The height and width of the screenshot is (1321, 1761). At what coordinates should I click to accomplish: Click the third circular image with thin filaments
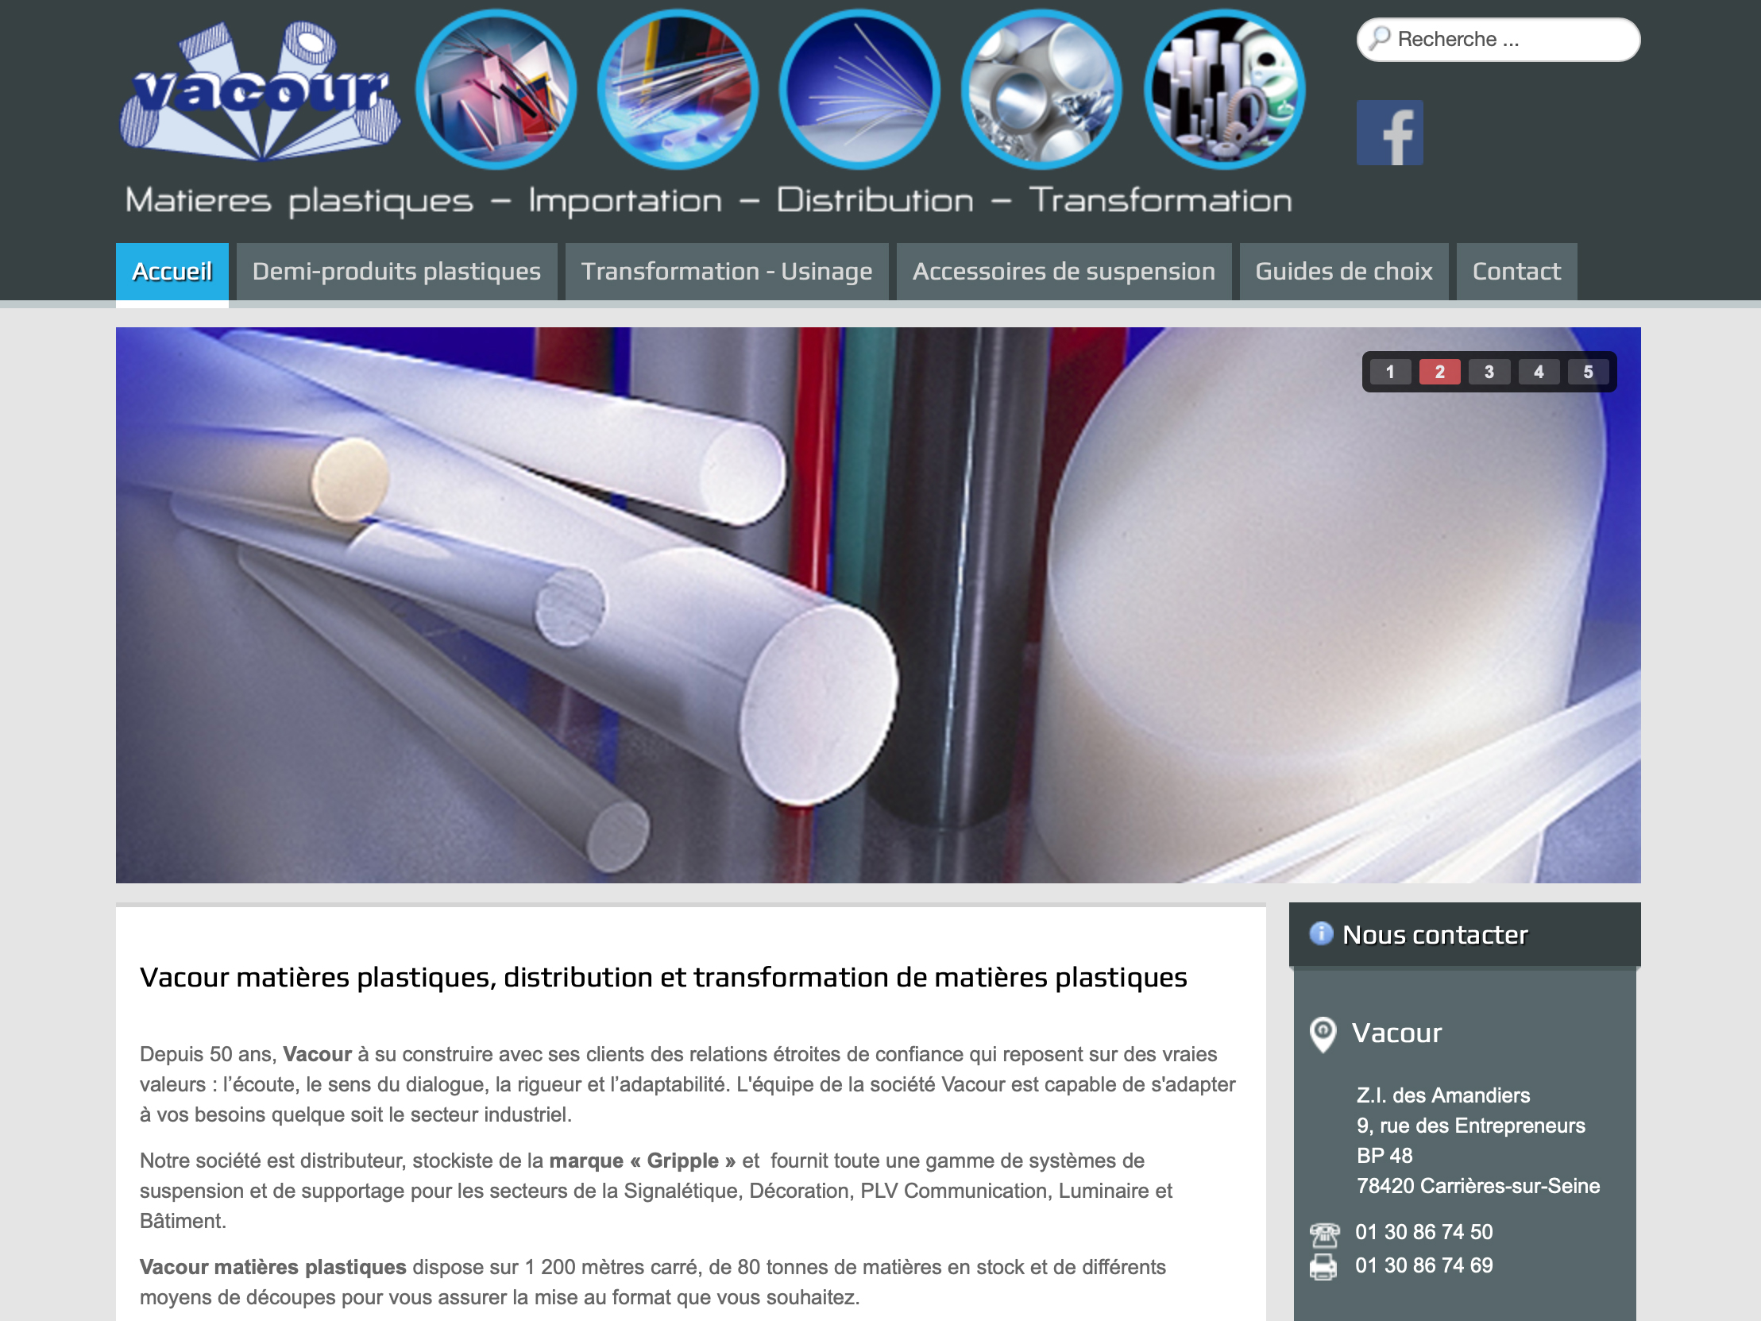click(859, 89)
